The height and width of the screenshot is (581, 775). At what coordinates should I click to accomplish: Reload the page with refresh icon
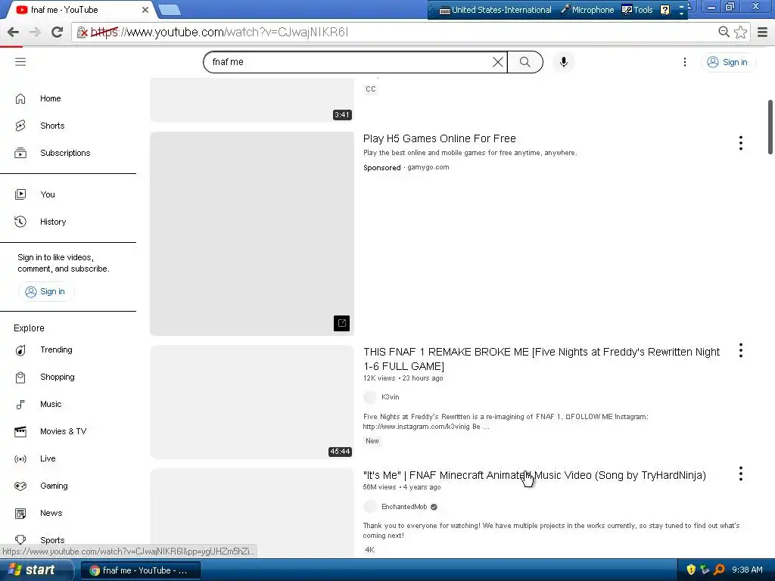[x=57, y=32]
